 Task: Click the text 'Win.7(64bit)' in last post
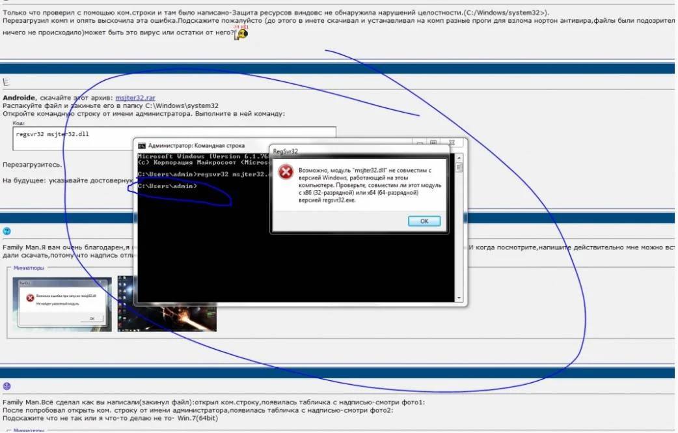(x=198, y=418)
